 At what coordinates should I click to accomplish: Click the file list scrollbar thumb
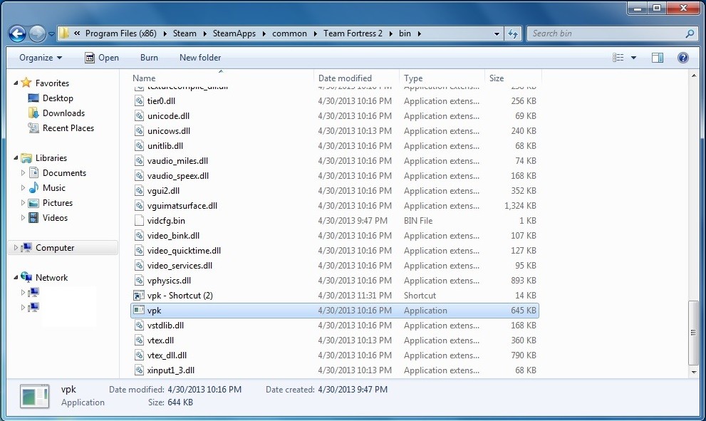694,333
